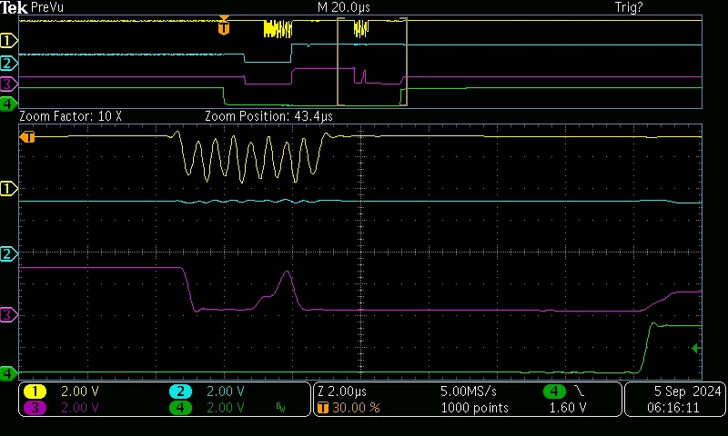Image resolution: width=728 pixels, height=436 pixels.
Task: Click the zoom window bracket box in the overview
Action: (372, 62)
